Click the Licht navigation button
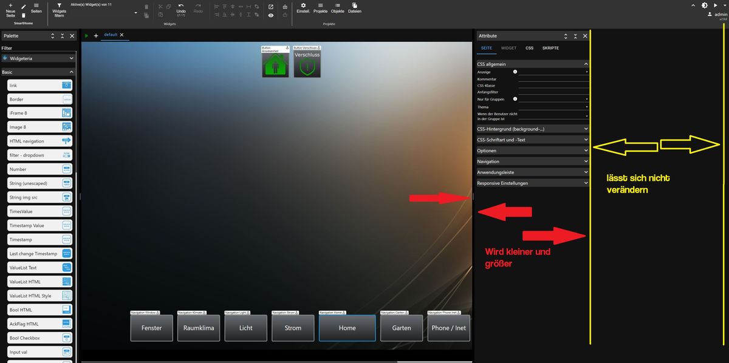The width and height of the screenshot is (729, 363). point(245,328)
